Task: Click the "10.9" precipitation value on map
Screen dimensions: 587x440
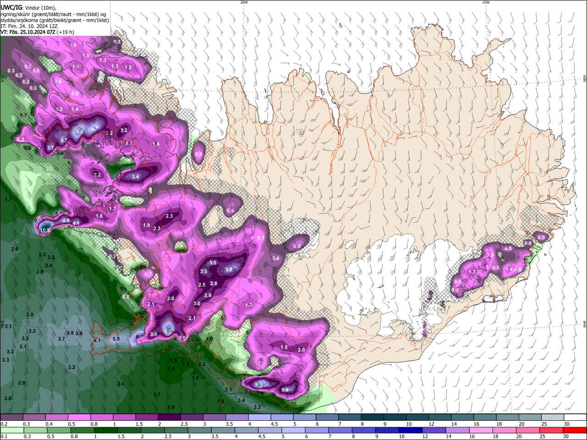Action: coord(45,230)
